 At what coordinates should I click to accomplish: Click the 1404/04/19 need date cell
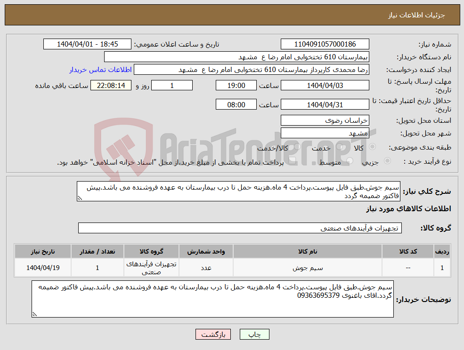point(43,268)
